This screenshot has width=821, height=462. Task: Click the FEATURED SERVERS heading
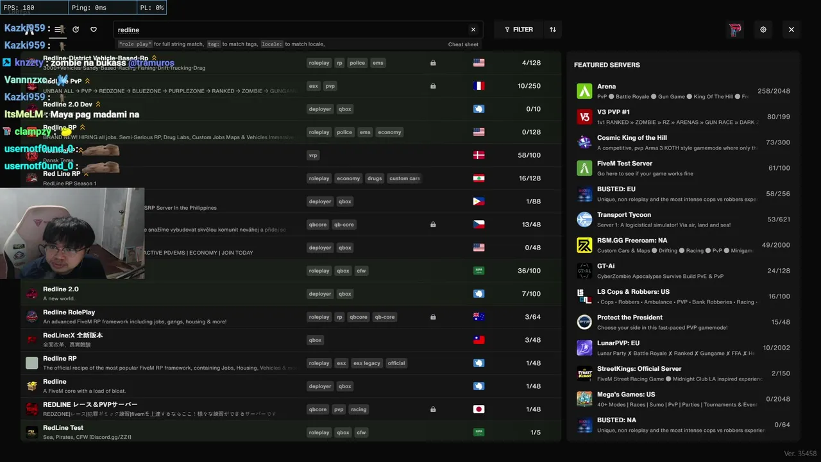tap(607, 65)
